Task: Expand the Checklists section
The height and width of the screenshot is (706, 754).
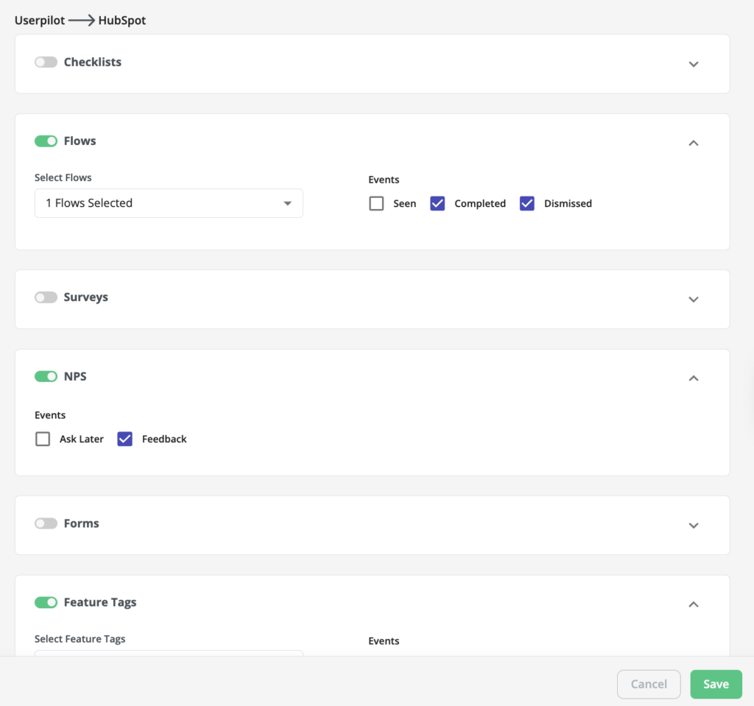Action: pos(693,64)
